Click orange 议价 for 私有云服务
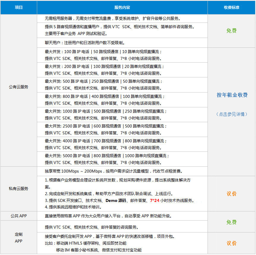Image resolution: width=256 pixels, height=255 pixels. [x=232, y=194]
